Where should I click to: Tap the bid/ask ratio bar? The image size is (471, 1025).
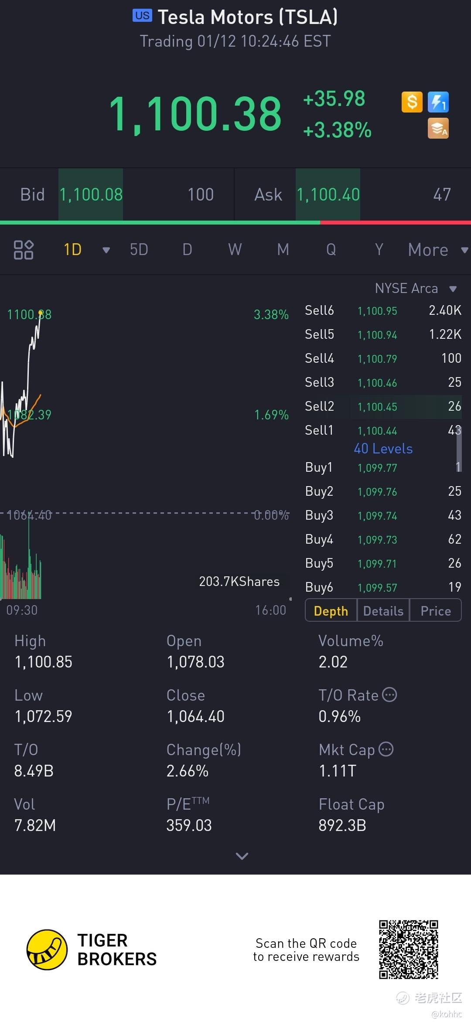pyautogui.click(x=235, y=223)
